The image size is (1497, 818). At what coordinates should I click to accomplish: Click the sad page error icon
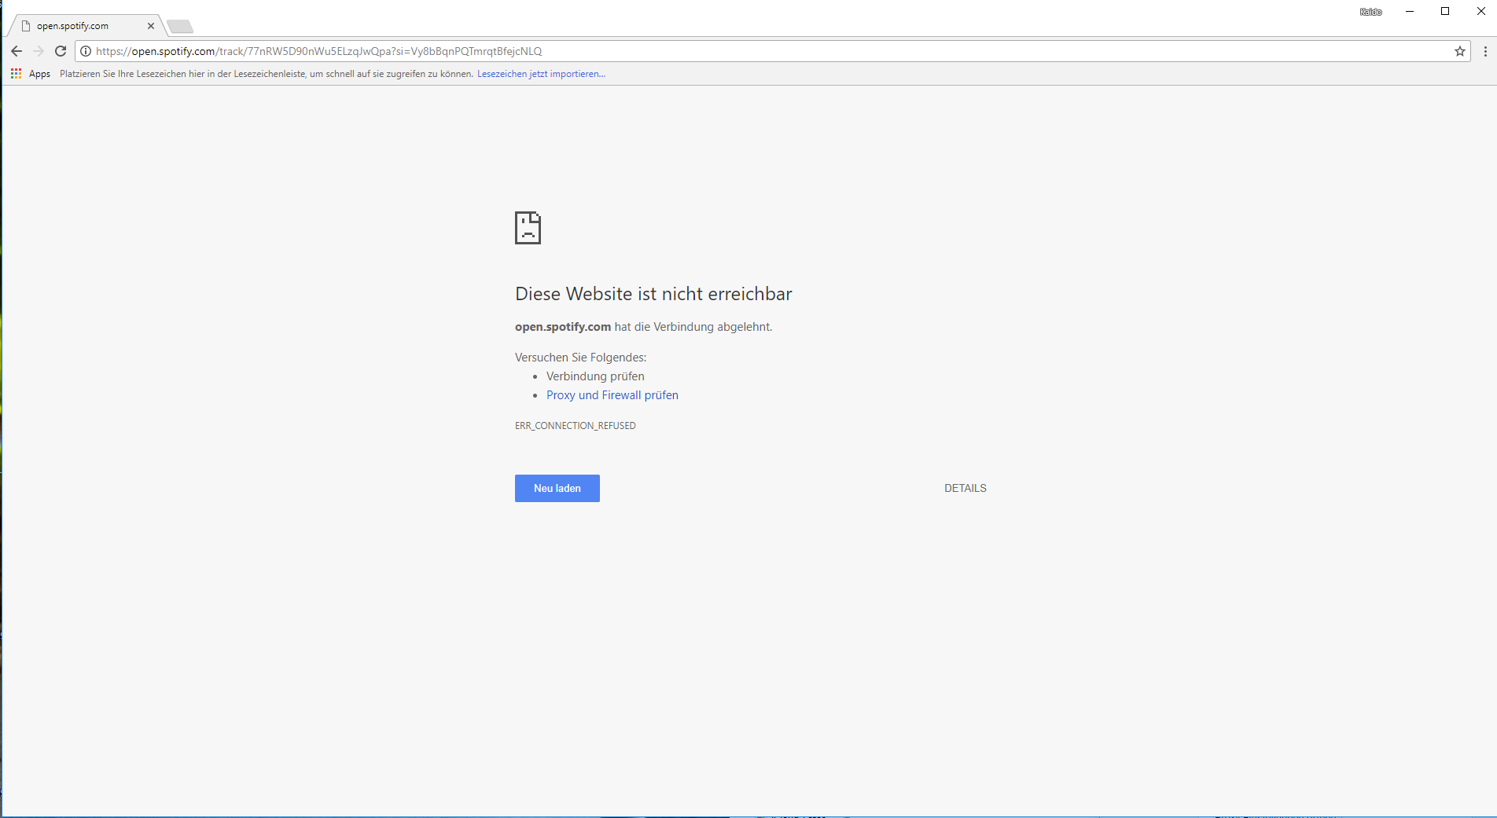(x=528, y=228)
